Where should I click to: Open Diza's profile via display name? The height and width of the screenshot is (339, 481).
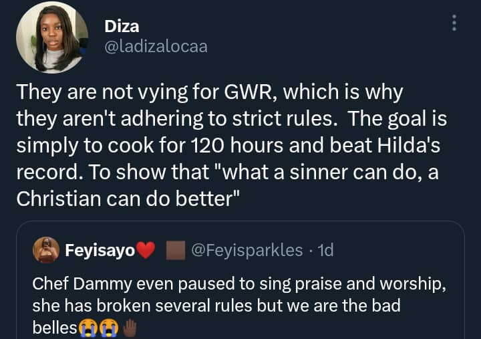[121, 26]
